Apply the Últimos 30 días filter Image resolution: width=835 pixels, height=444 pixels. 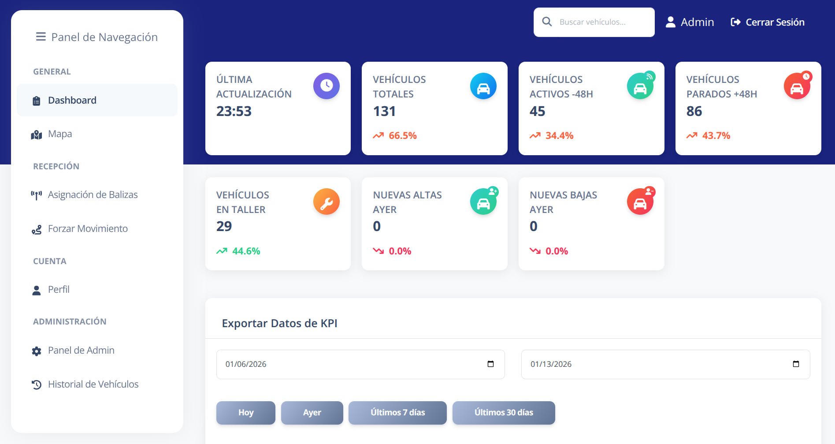[504, 413]
